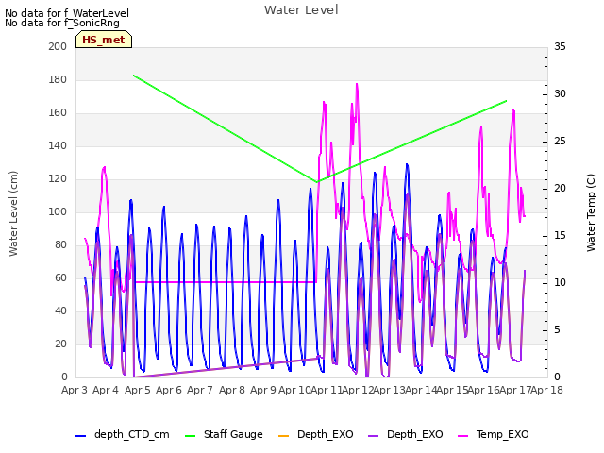
Task: Click the 140 left y-axis label
Action: click(58, 145)
